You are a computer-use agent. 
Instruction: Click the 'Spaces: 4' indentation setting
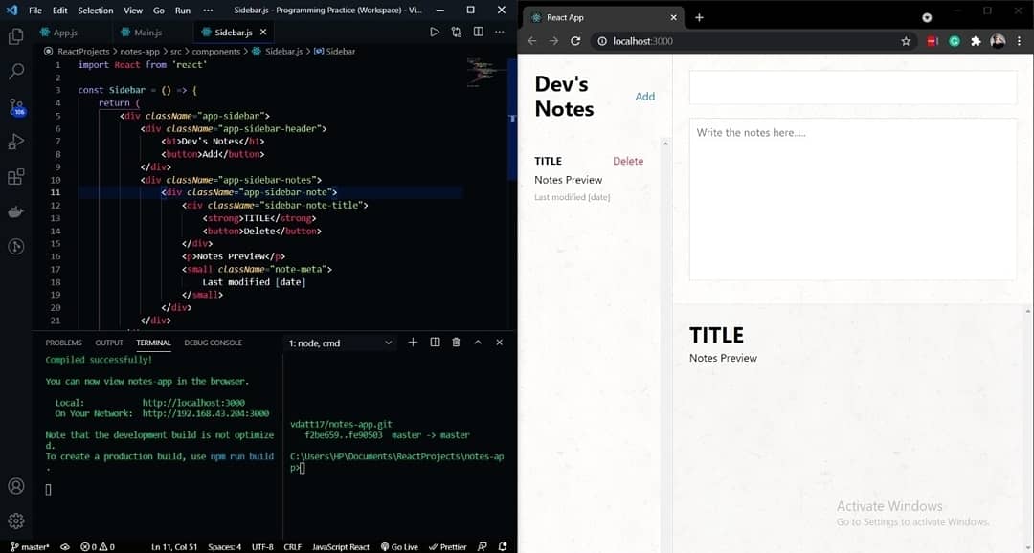(225, 547)
